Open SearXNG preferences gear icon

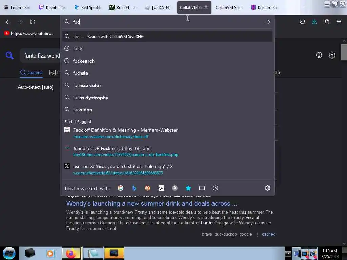tap(332, 55)
